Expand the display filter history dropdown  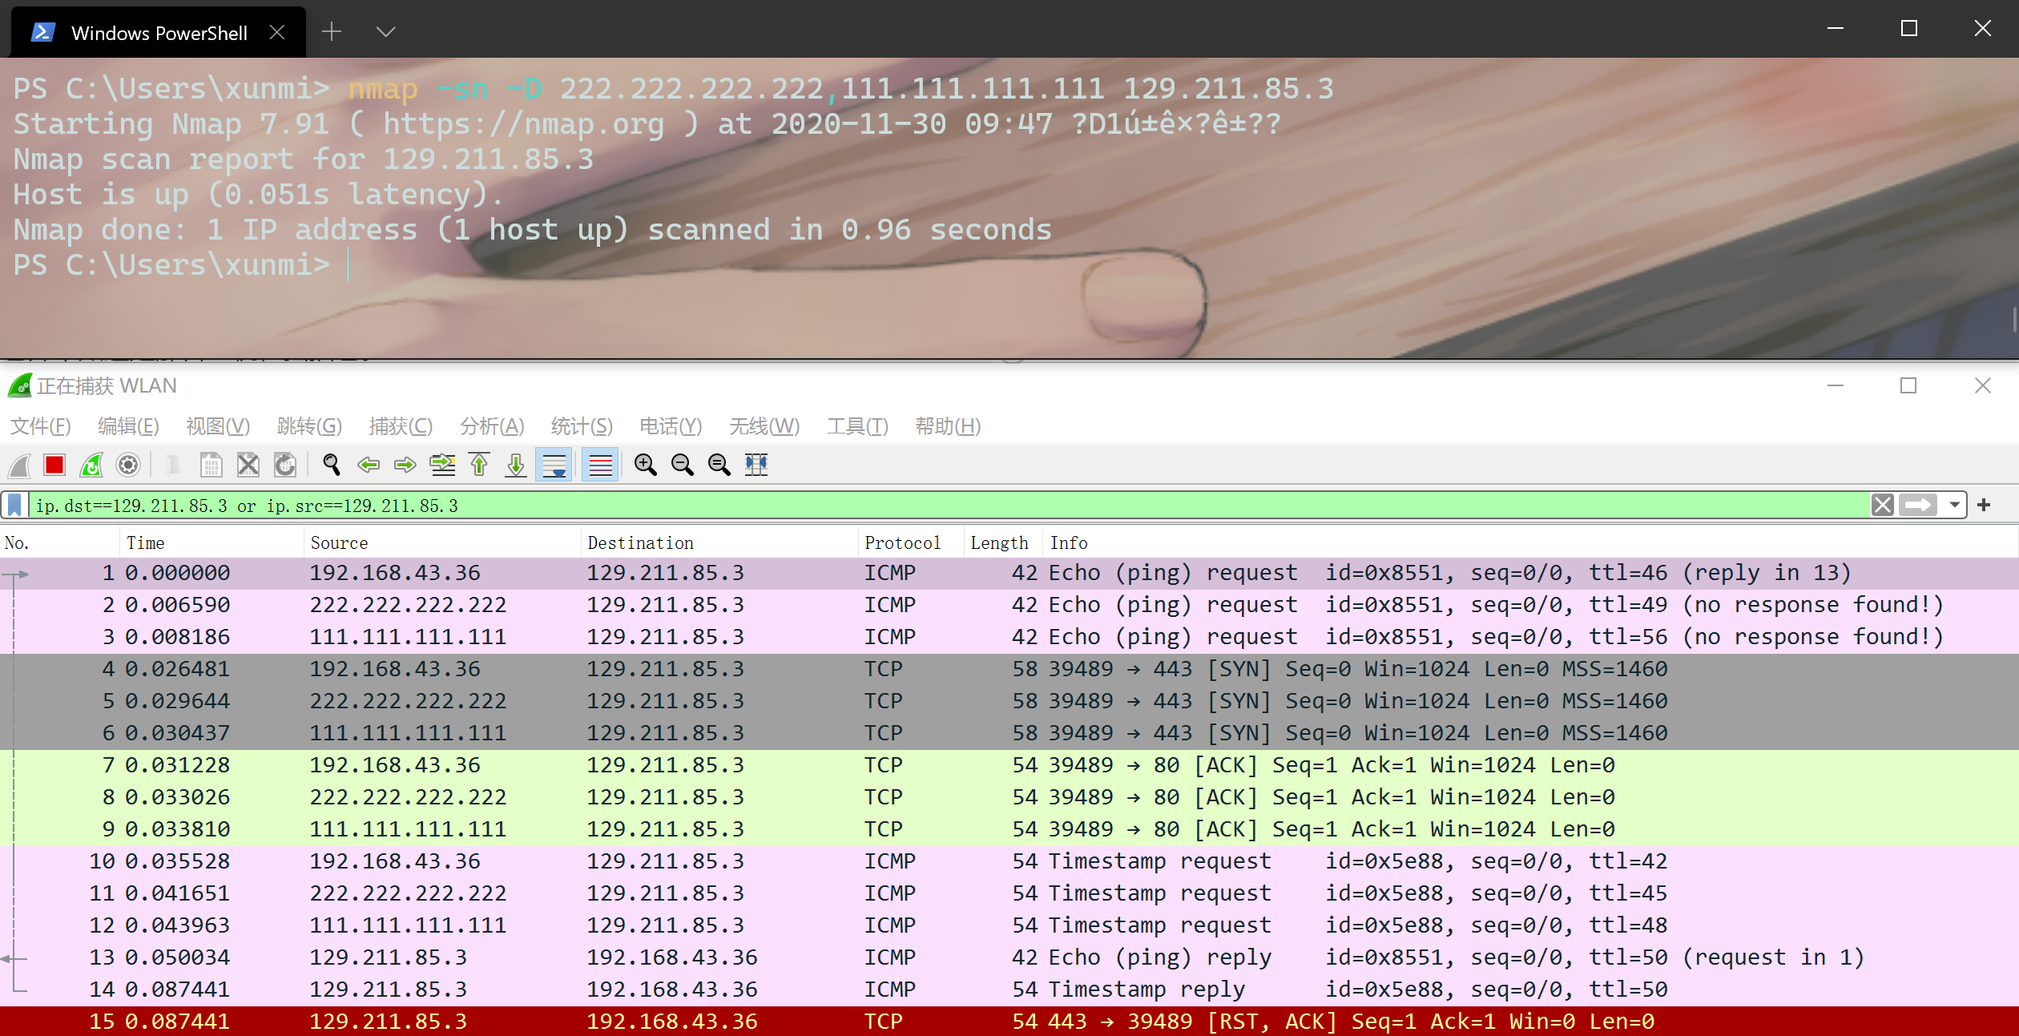[1954, 505]
